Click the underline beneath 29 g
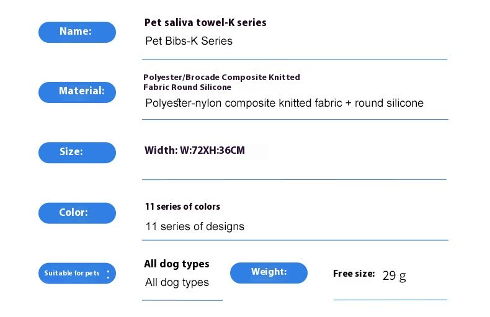Image resolution: width=490 pixels, height=317 pixels. click(390, 300)
